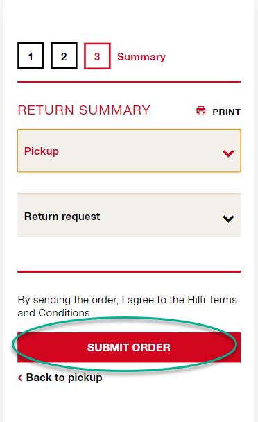Click the 'By sending the order' agreement sentence
This screenshot has width=258, height=422.
[127, 306]
